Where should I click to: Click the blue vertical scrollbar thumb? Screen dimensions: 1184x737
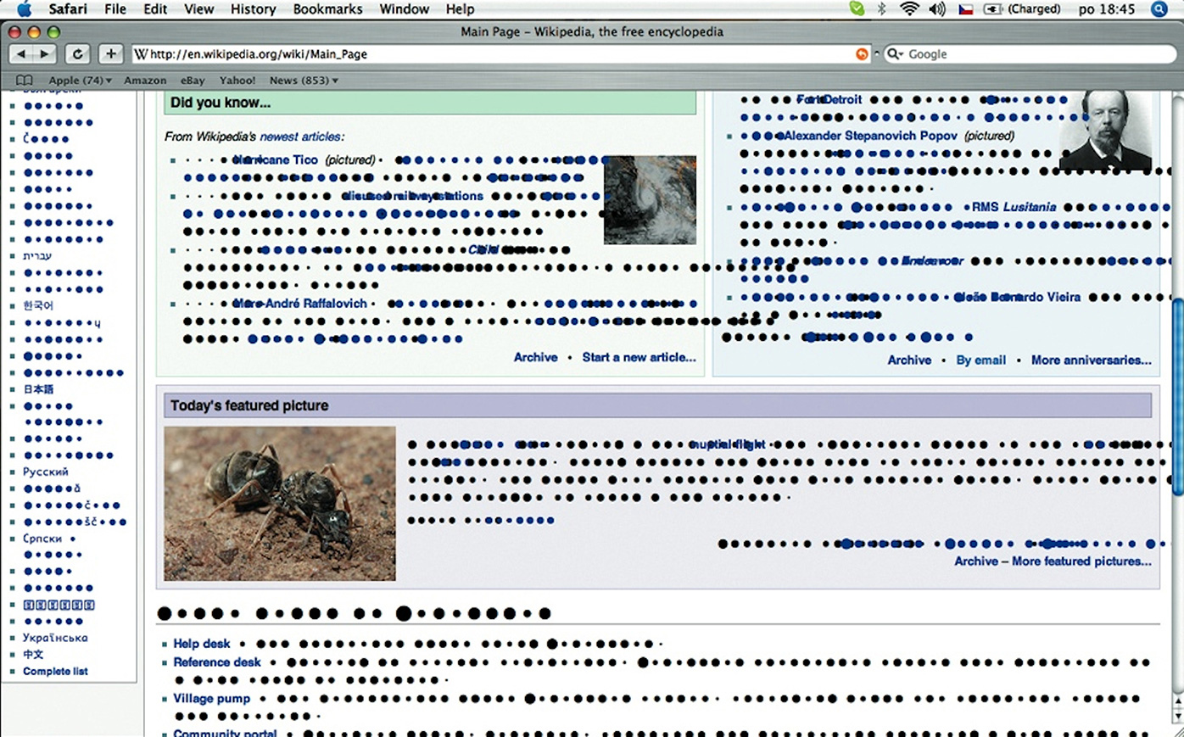click(1177, 397)
